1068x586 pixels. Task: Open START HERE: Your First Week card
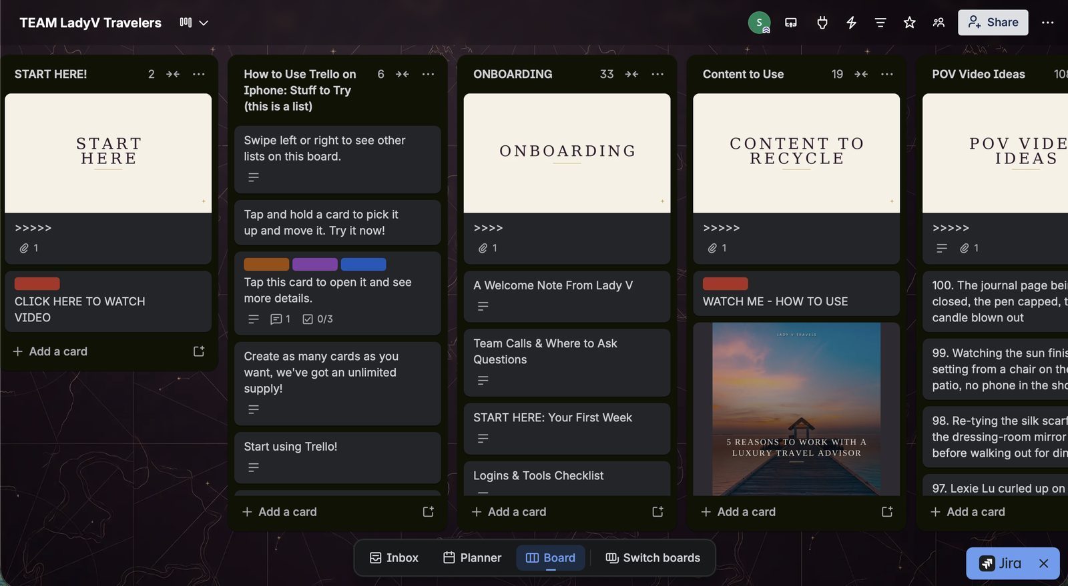click(567, 429)
